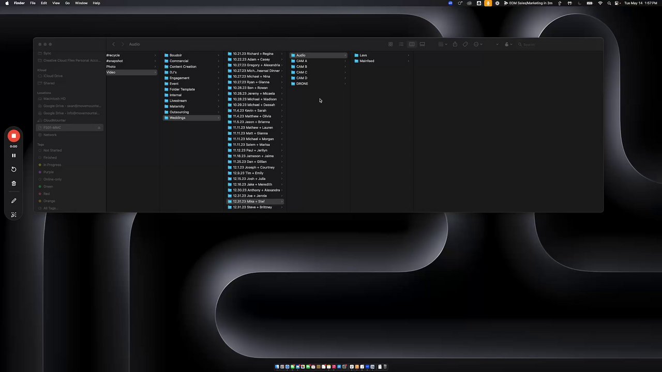Switch Finder to list view

click(401, 44)
